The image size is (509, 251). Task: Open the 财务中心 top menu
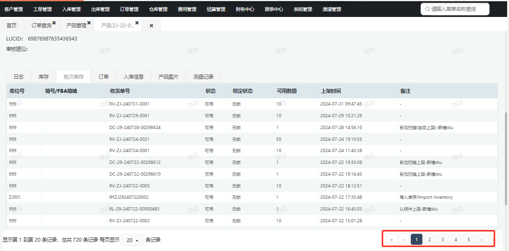(x=245, y=9)
